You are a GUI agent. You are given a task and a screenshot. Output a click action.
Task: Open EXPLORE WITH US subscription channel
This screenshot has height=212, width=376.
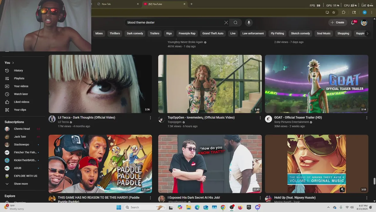click(26, 176)
